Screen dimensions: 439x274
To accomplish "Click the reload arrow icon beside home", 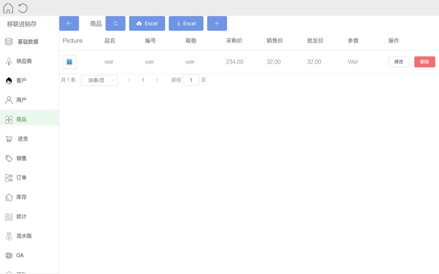I will click(23, 8).
